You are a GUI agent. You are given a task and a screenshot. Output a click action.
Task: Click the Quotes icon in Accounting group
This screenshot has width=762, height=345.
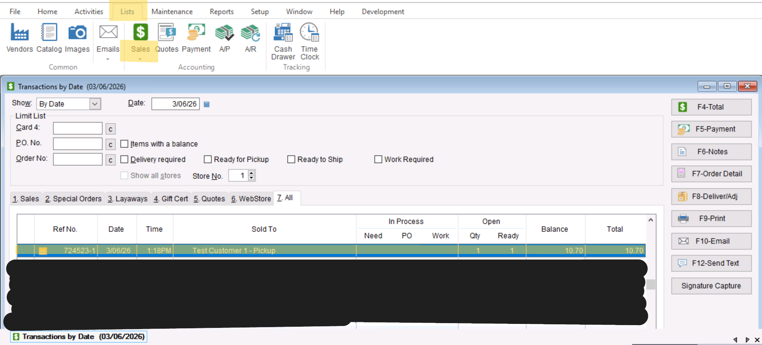pyautogui.click(x=167, y=33)
